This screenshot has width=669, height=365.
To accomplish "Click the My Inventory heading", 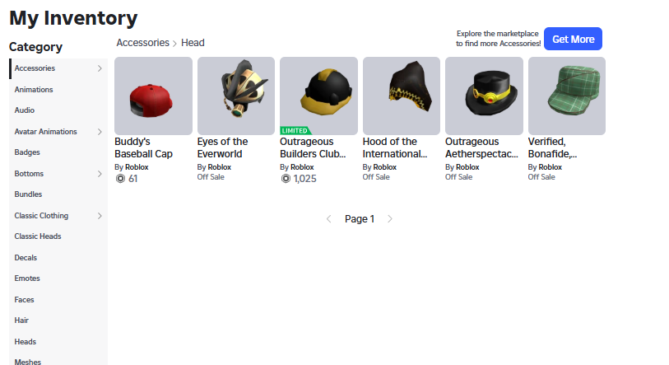I will click(x=73, y=18).
